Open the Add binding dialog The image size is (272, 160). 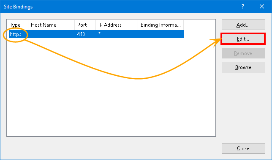coord(243,25)
